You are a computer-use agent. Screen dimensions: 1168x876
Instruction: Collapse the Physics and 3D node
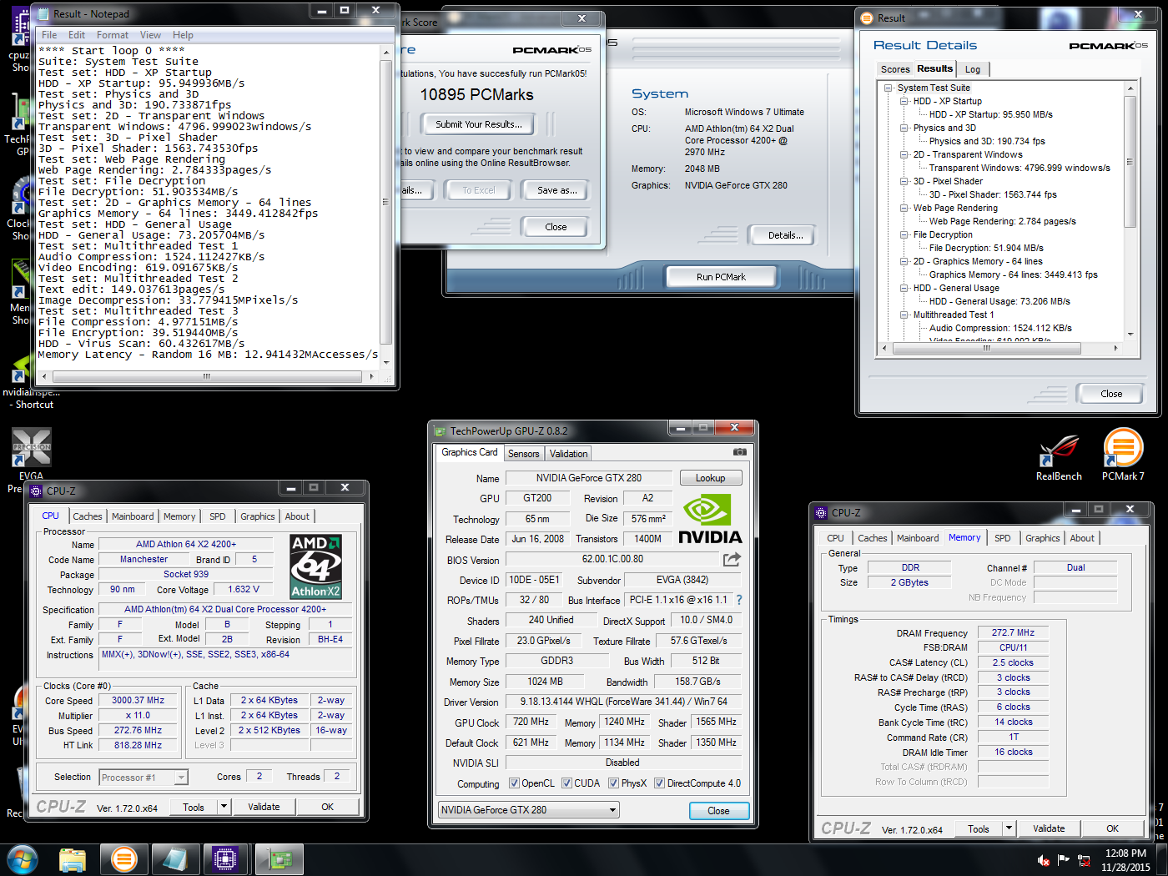pyautogui.click(x=904, y=128)
